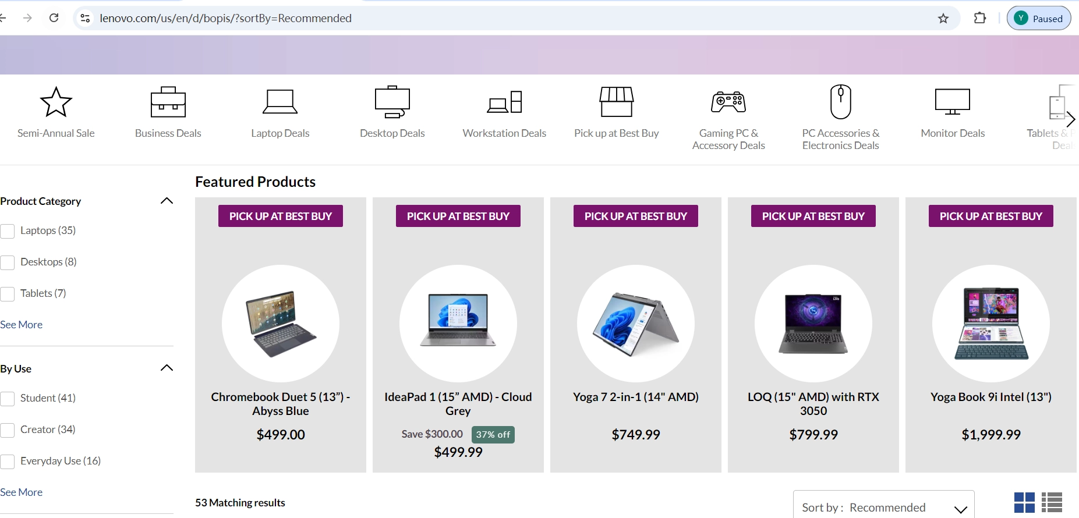Enable the Tablets (7) filter
The image size is (1079, 518).
pos(8,294)
